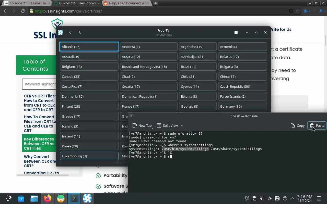Open file manager from taskbar
This screenshot has width=327, height=204.
34,198
